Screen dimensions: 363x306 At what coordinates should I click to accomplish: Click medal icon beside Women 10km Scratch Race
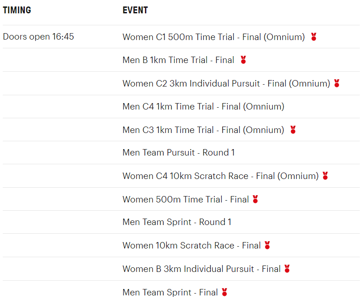pos(267,245)
